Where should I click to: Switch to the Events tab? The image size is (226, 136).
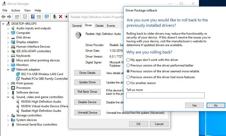coord(111,25)
